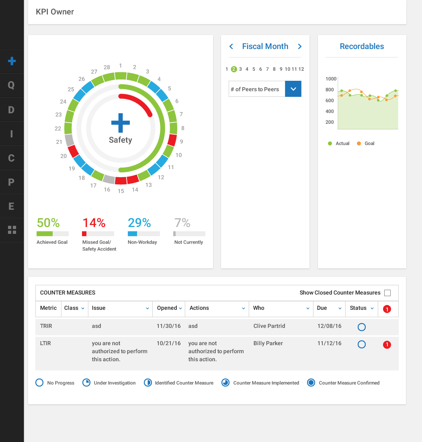The image size is (422, 442).
Task: Open the grid dashboard icon in sidebar
Action: [x=12, y=230]
